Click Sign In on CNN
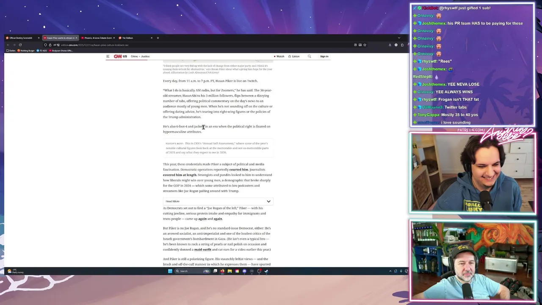 (324, 56)
